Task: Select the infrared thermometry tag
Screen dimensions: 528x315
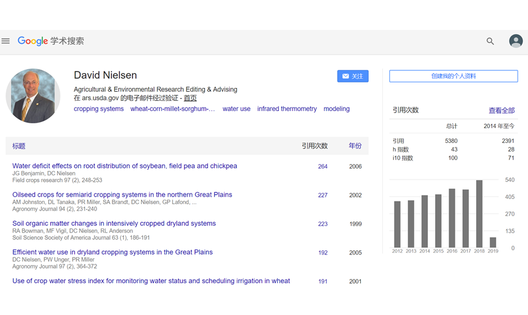Action: pos(287,109)
